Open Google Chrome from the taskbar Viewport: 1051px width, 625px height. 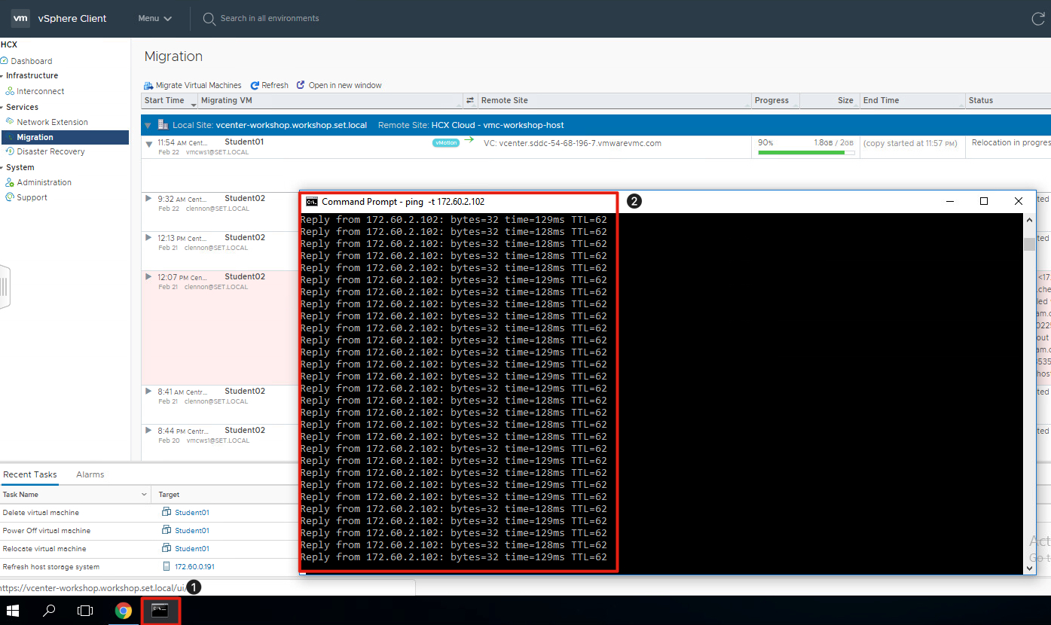pyautogui.click(x=124, y=611)
